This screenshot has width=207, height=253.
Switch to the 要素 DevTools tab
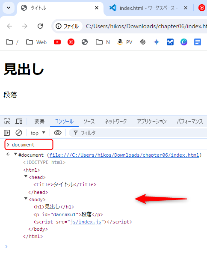(x=39, y=121)
